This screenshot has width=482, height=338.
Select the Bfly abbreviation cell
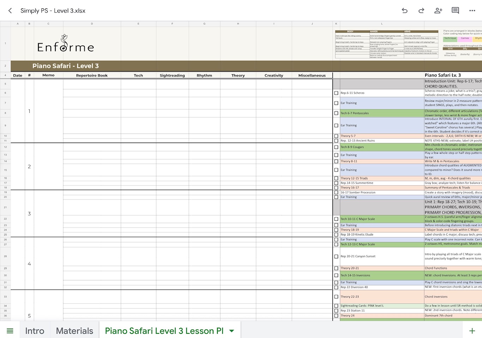pyautogui.click(x=465, y=49)
